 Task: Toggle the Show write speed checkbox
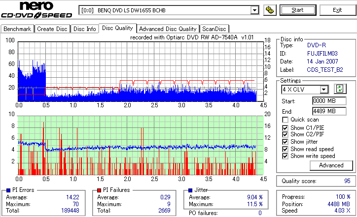pyautogui.click(x=285, y=156)
